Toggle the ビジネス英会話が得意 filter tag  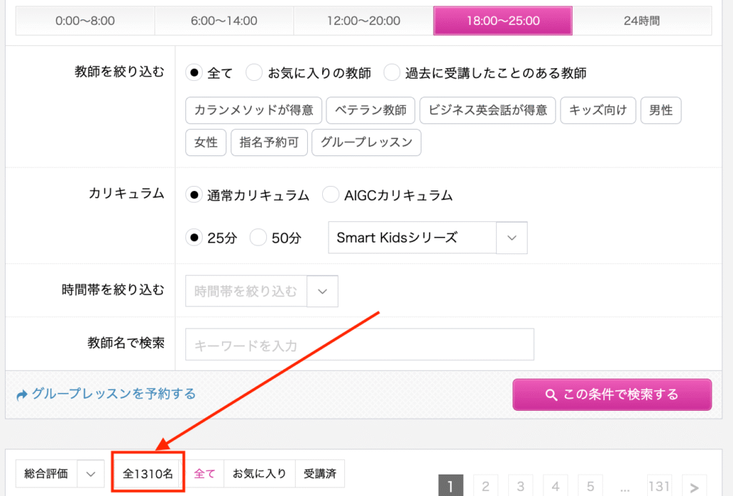click(x=487, y=110)
